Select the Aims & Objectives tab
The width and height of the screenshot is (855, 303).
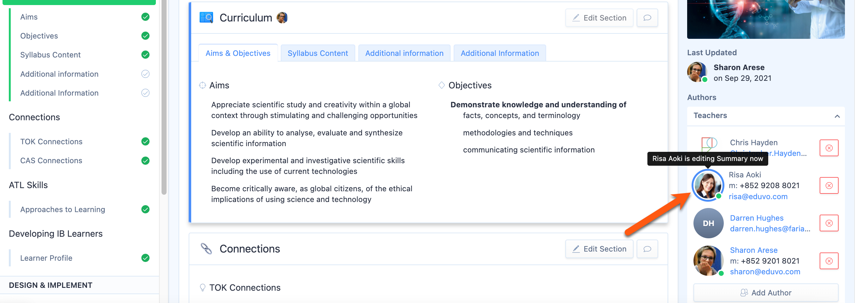click(238, 53)
